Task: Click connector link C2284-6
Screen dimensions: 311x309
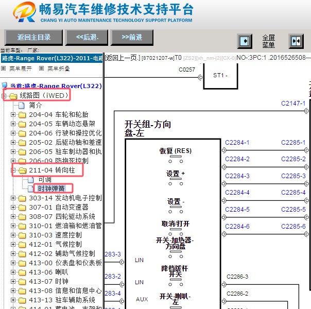Action: [237, 227]
